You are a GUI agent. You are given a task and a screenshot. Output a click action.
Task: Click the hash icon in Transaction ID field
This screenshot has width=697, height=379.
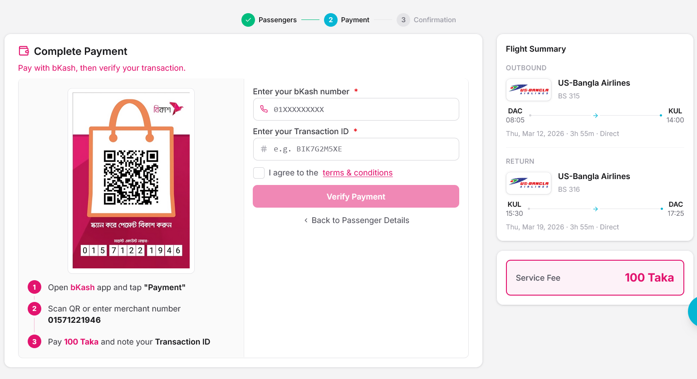tap(263, 149)
